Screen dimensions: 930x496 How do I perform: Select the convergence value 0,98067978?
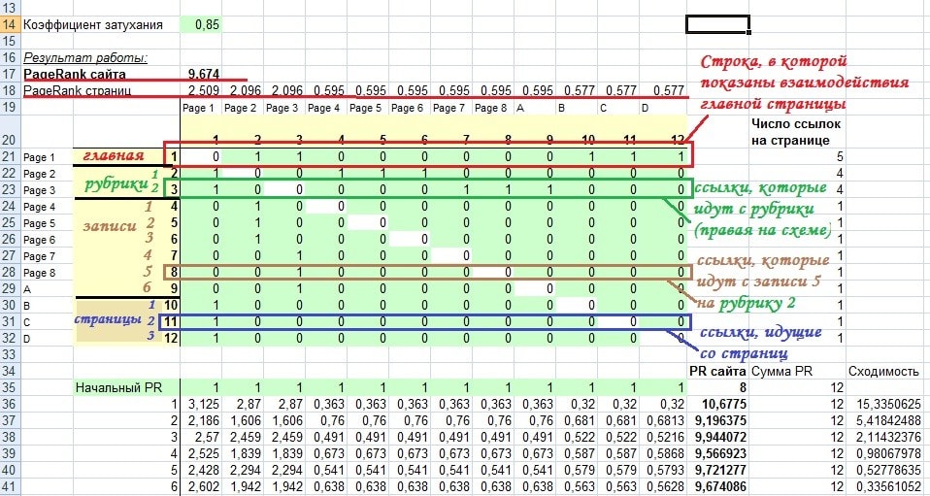pyautogui.click(x=887, y=454)
